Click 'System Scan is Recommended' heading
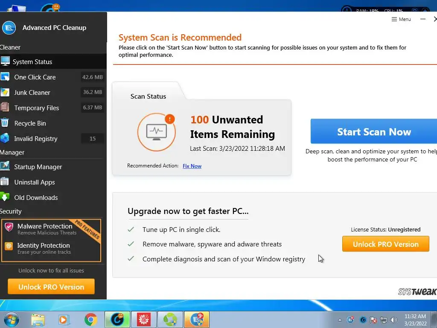This screenshot has height=328, width=437. (x=180, y=38)
